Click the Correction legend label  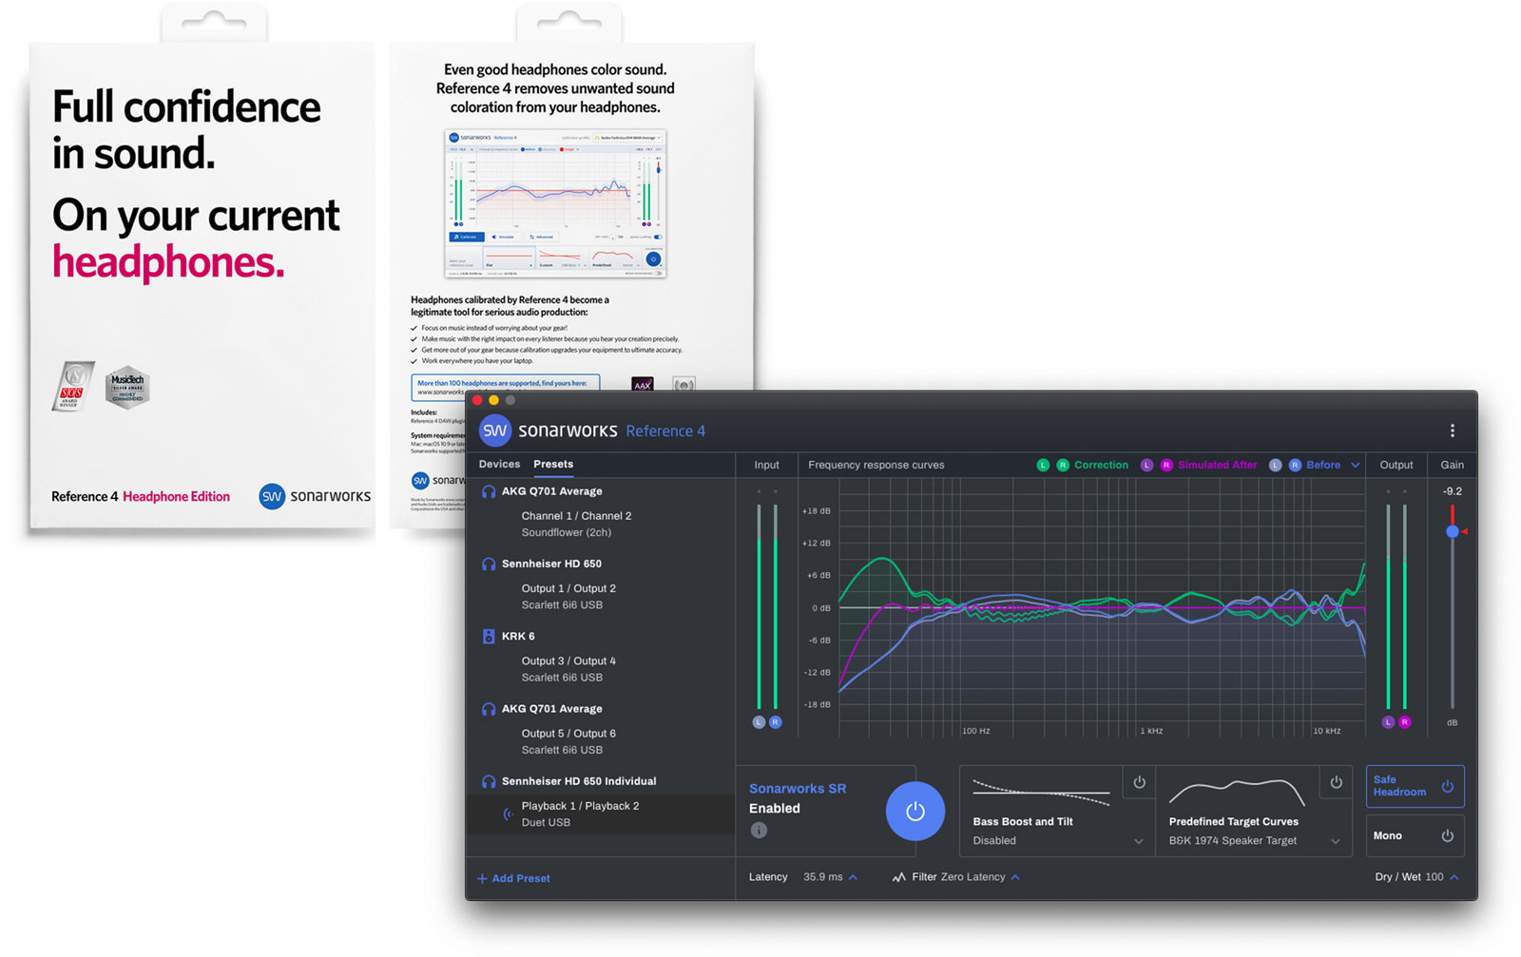[x=1101, y=465]
